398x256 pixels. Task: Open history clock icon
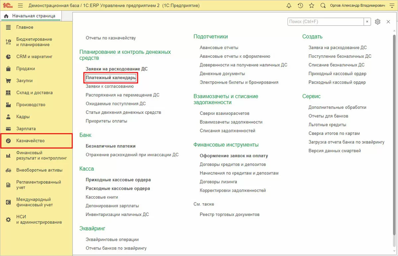pyautogui.click(x=300, y=6)
